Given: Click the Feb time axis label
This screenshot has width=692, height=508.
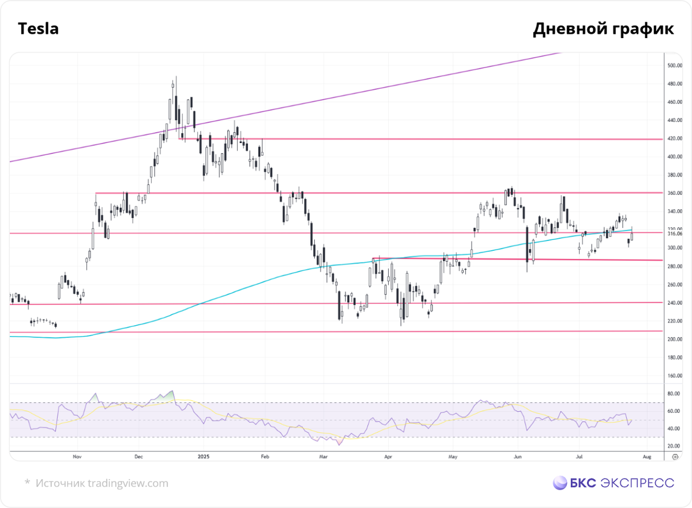Looking at the screenshot, I should (x=265, y=457).
